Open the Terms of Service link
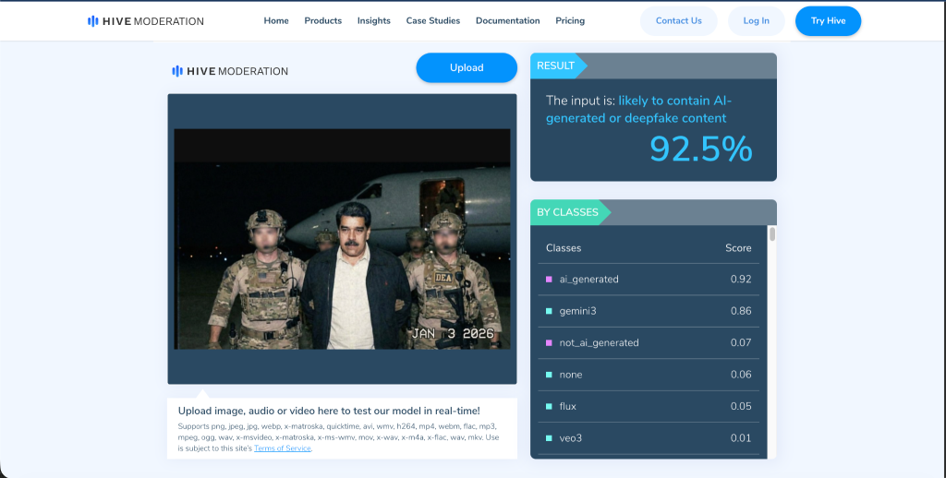This screenshot has height=478, width=946. coord(283,448)
